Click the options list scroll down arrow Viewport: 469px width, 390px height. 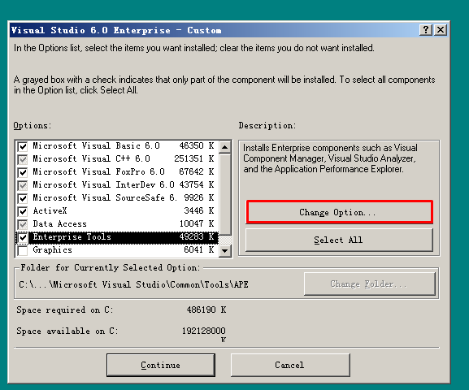pyautogui.click(x=224, y=250)
